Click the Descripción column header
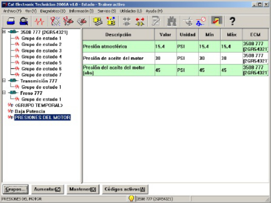The height and width of the screenshot is (203, 271). click(118, 35)
